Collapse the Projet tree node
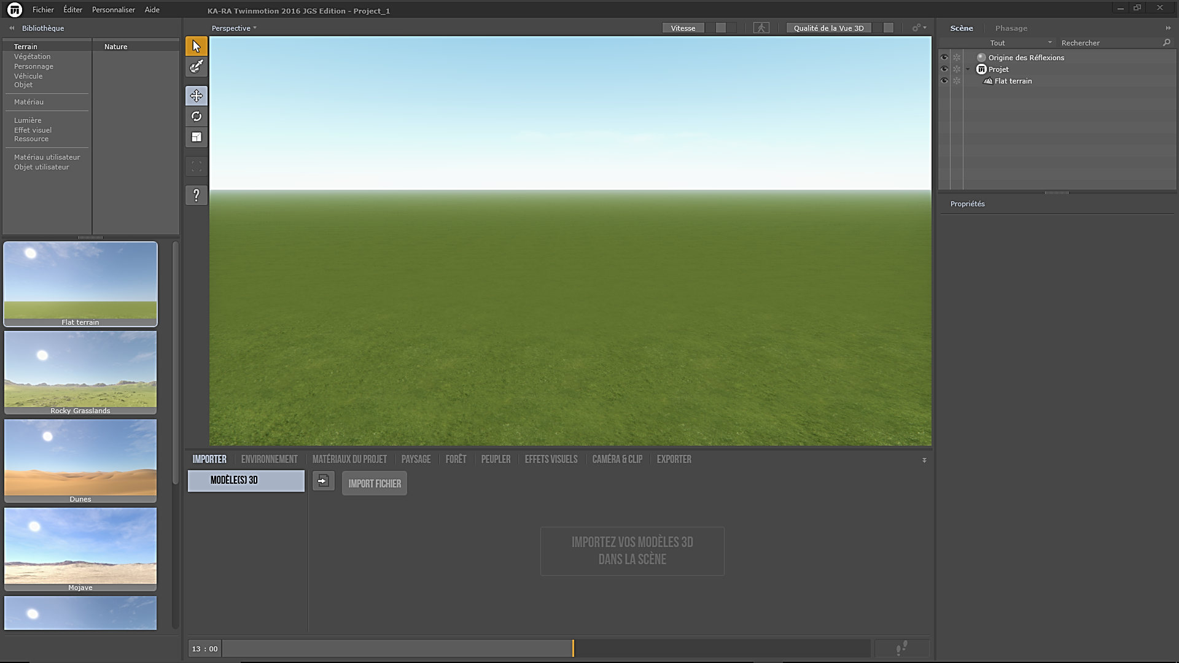The height and width of the screenshot is (663, 1179). 968,69
